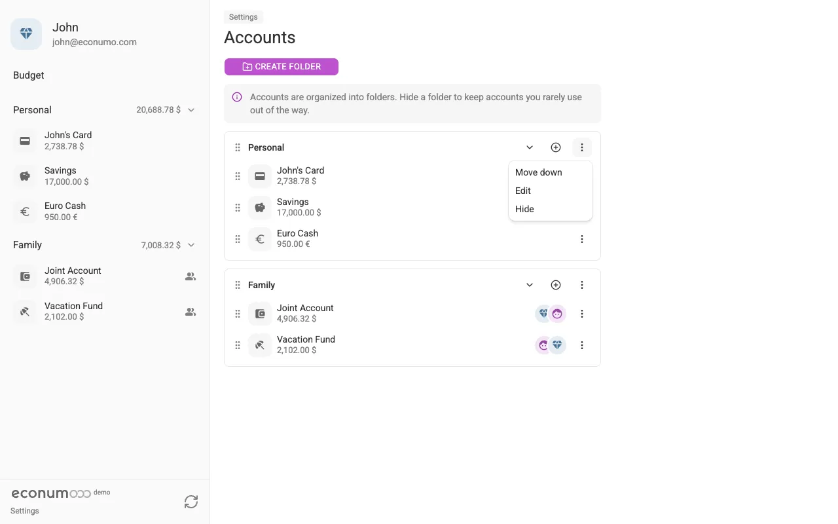Click email john@econumo.com

94,42
